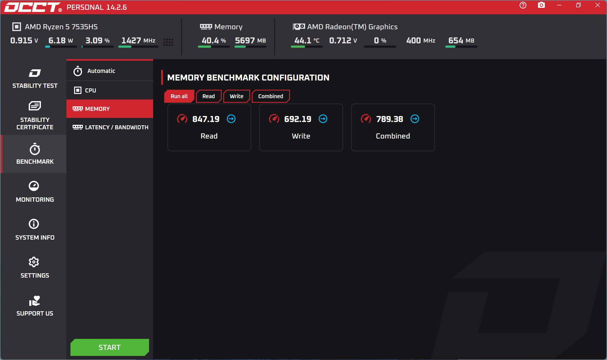Select the Run all option
This screenshot has height=360, width=607.
[x=179, y=96]
